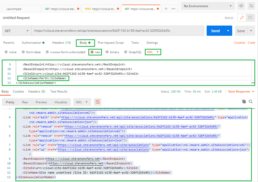Viewport: 258px width, 182px height.
Task: Open the comments icon near BUILD
Action: [x=250, y=18]
